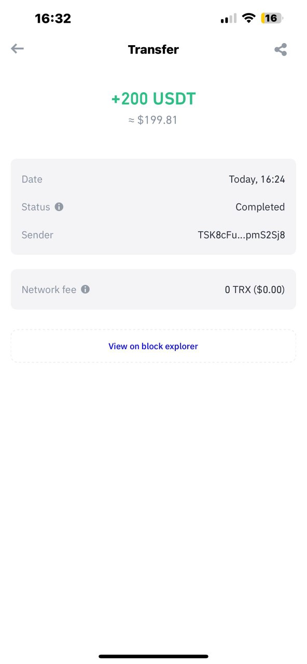This screenshot has width=307, height=664.
Task: Tap the Today, 16:24 date value
Action: [257, 179]
